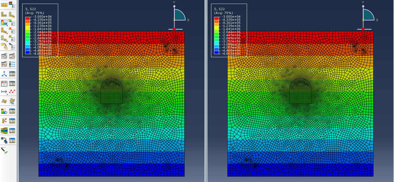Open Animation Options icon
The image size is (394, 182).
[12, 64]
